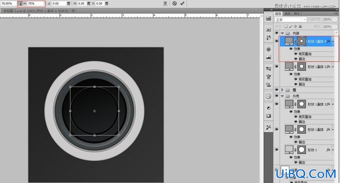Screen dimensions: 340x183
Task: Select vector mask thumbnail of 形状 1
Action: click(x=301, y=150)
